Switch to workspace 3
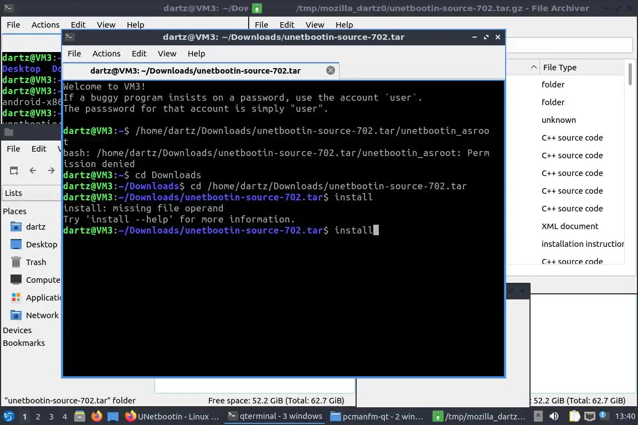 point(52,417)
